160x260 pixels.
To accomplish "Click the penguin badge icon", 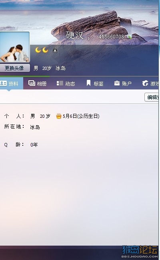I will click(55, 50).
